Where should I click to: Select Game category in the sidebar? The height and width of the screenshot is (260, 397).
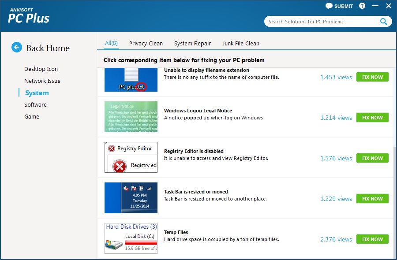point(32,117)
